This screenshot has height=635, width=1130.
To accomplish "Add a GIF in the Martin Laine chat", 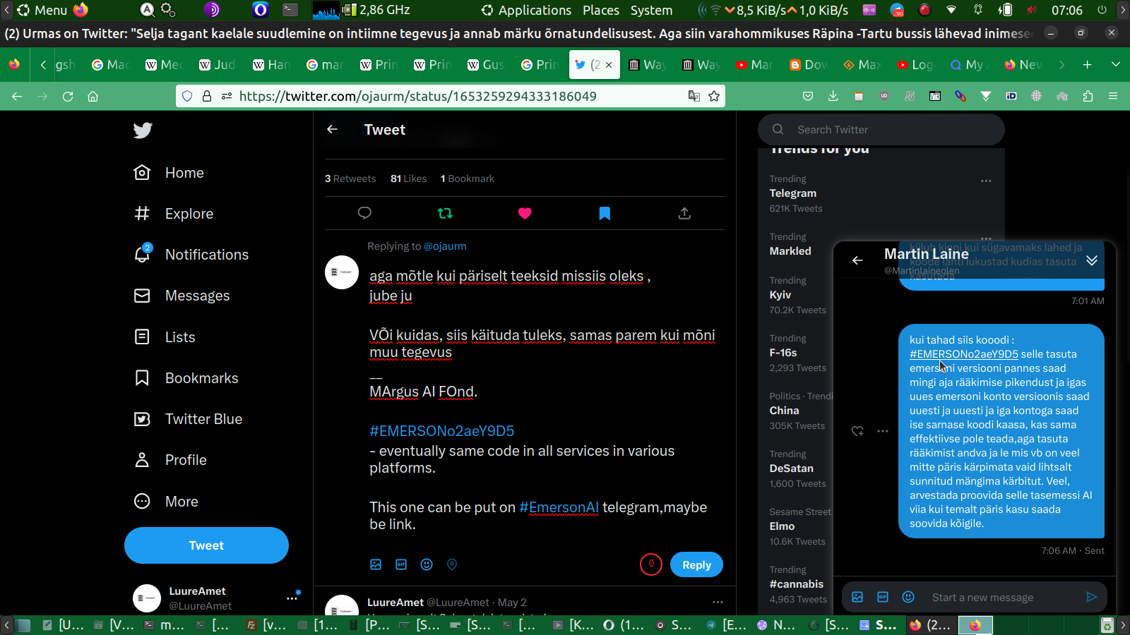I will (x=883, y=598).
